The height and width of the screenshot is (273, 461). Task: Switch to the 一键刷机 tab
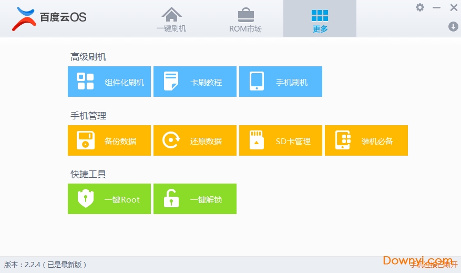[171, 19]
